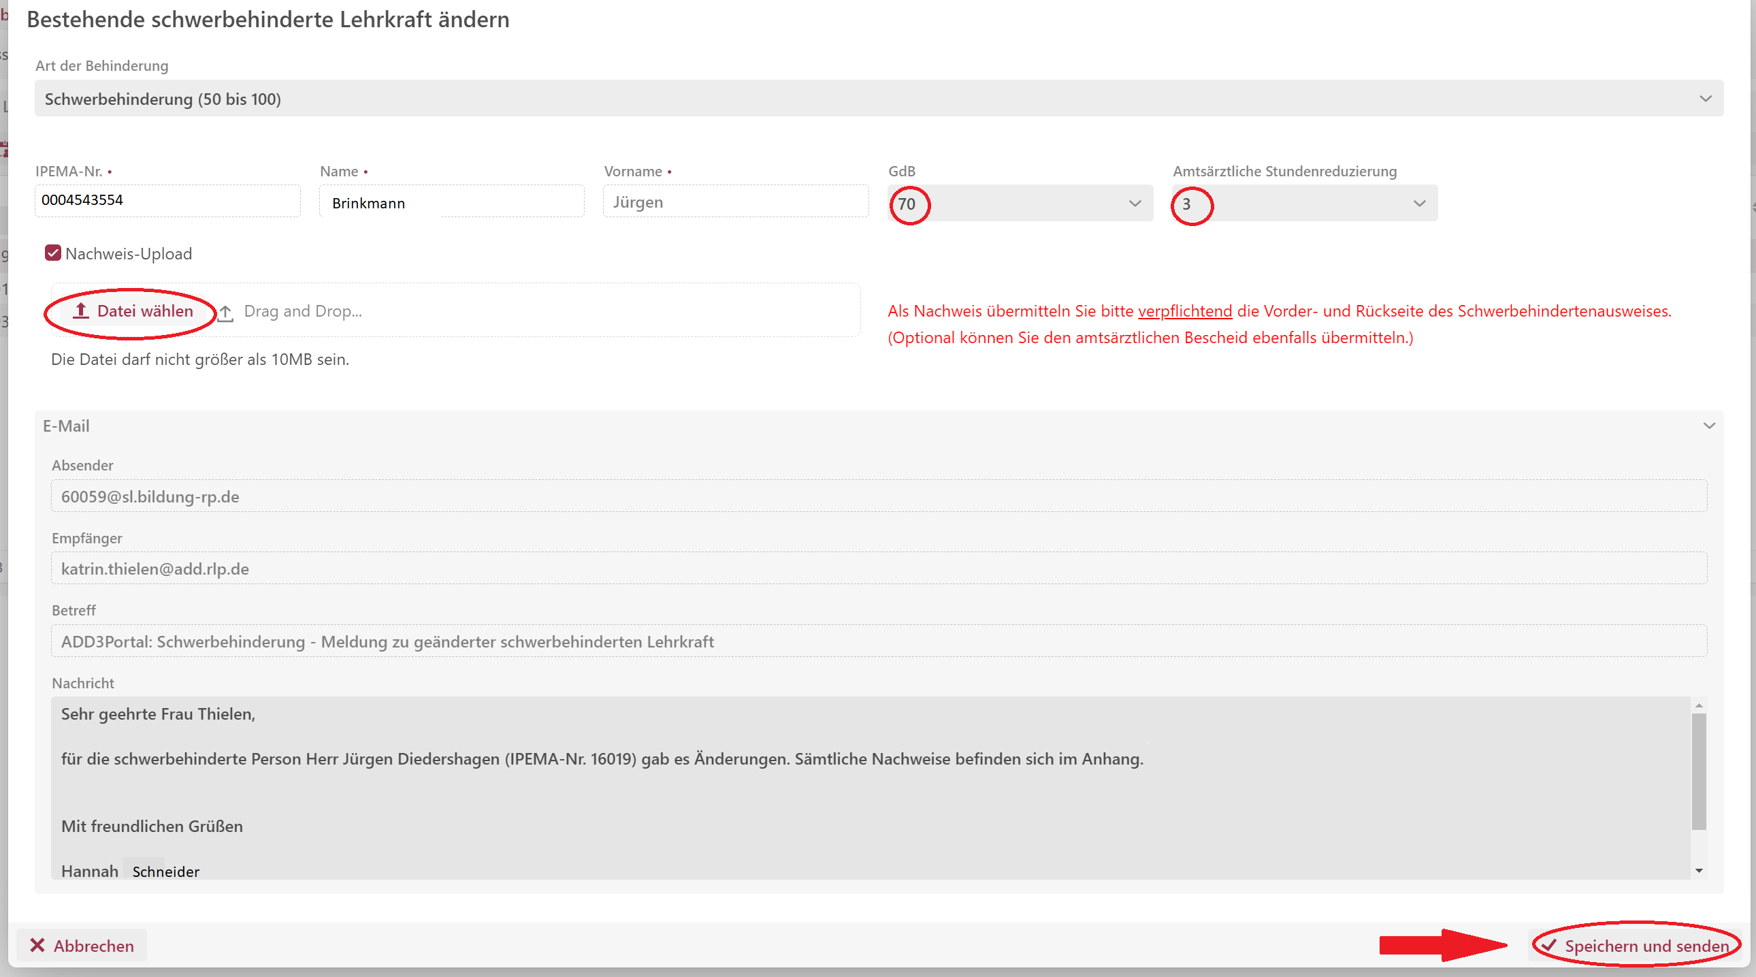This screenshot has height=977, width=1756.
Task: Click the Empfänger email field
Action: coord(878,568)
